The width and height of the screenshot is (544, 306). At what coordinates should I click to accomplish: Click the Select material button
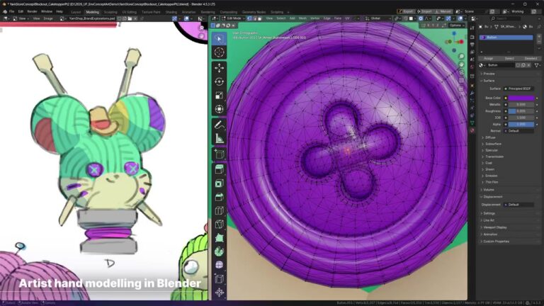click(x=509, y=58)
